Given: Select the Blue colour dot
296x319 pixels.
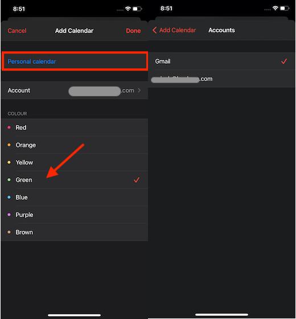Looking at the screenshot, I should coord(9,197).
